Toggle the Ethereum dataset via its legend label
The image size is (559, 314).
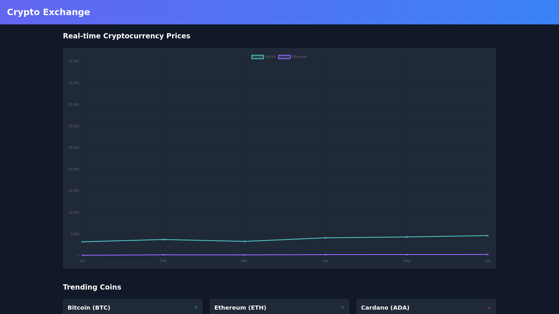300,57
